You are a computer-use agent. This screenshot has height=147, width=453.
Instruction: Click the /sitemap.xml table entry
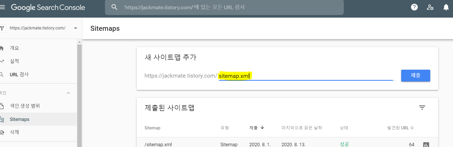158,144
